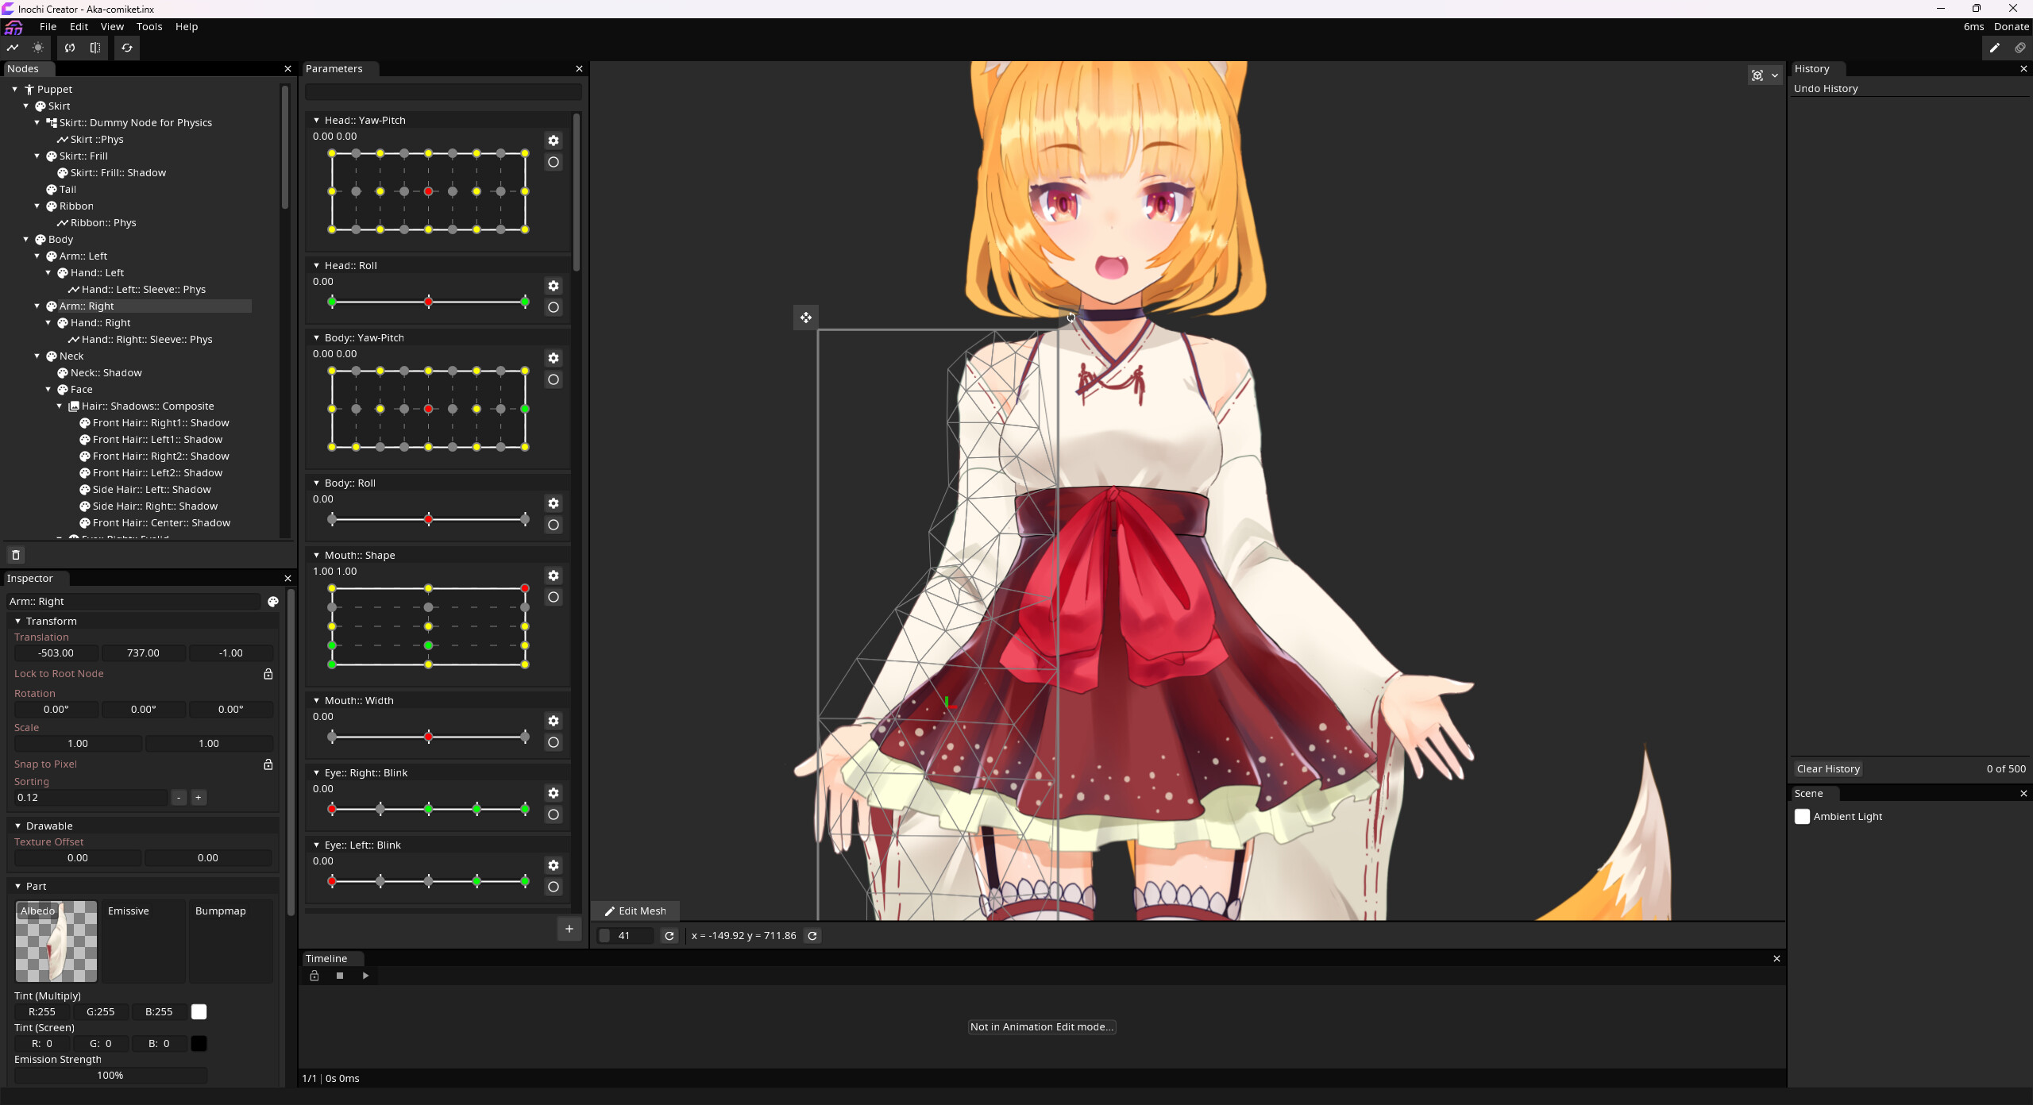The image size is (2033, 1105).
Task: Click the mirror/flip icon in the toolbar
Action: (95, 48)
